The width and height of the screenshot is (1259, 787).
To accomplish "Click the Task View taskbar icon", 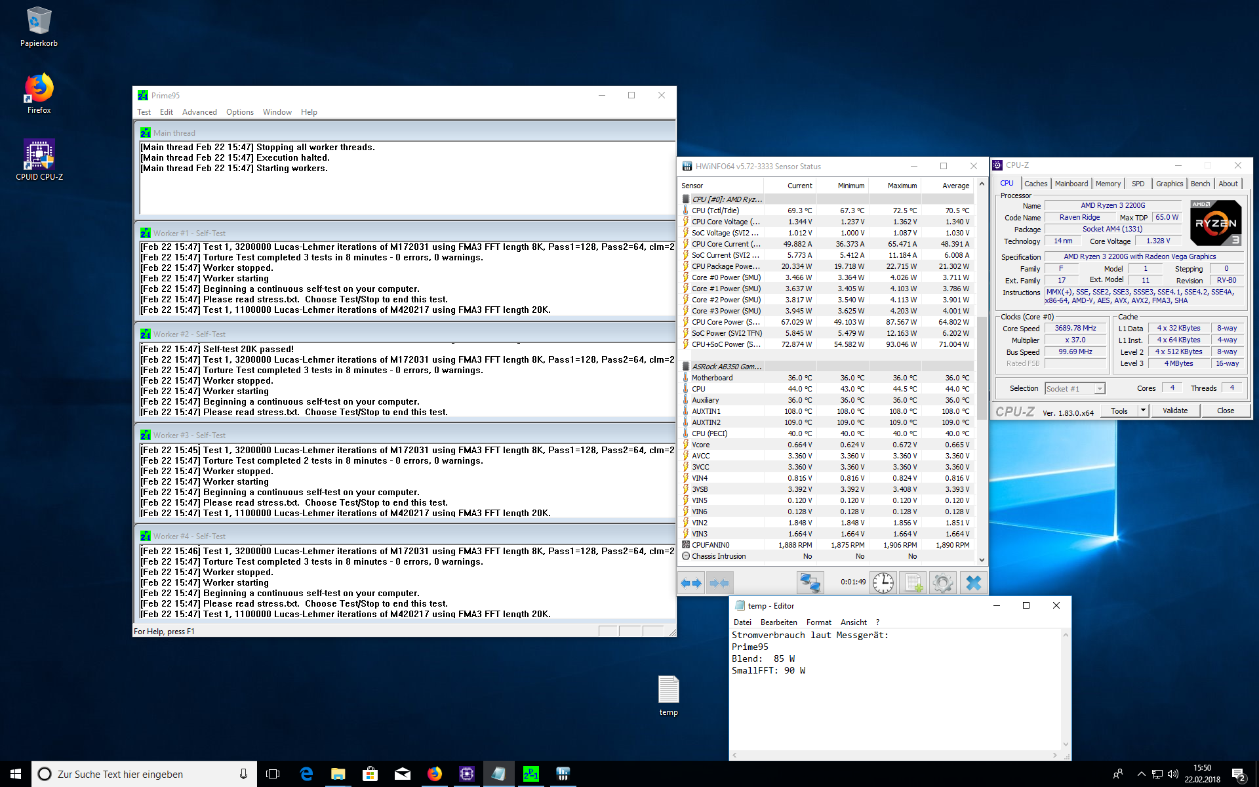I will [x=273, y=774].
